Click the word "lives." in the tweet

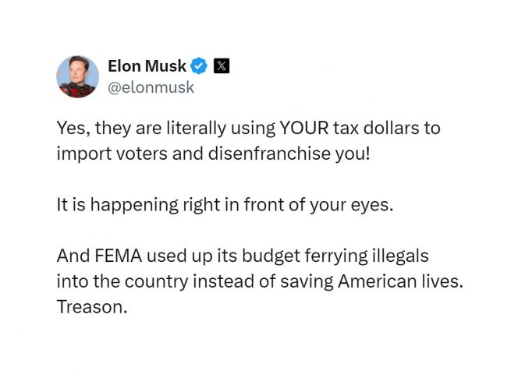click(x=444, y=281)
